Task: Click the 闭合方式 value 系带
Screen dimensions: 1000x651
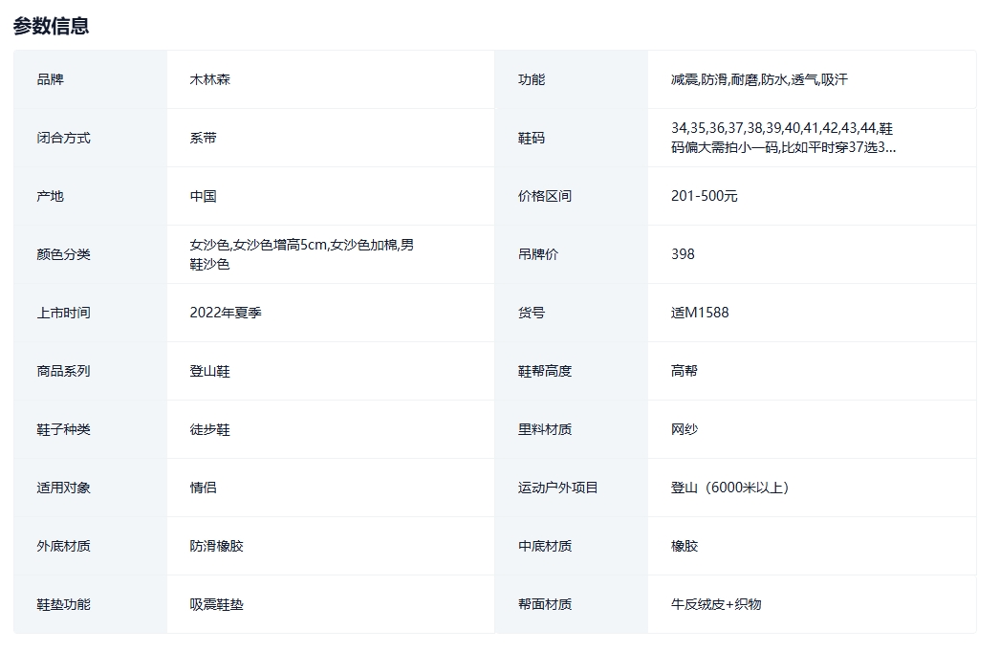Action: coord(204,138)
